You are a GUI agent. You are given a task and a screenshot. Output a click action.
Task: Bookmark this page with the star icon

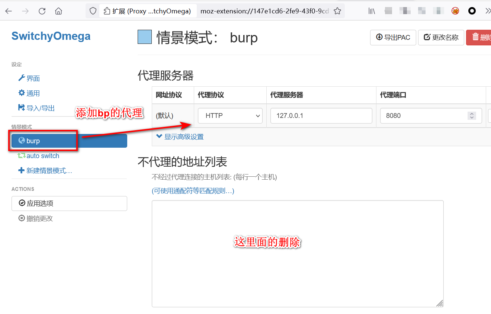point(337,11)
